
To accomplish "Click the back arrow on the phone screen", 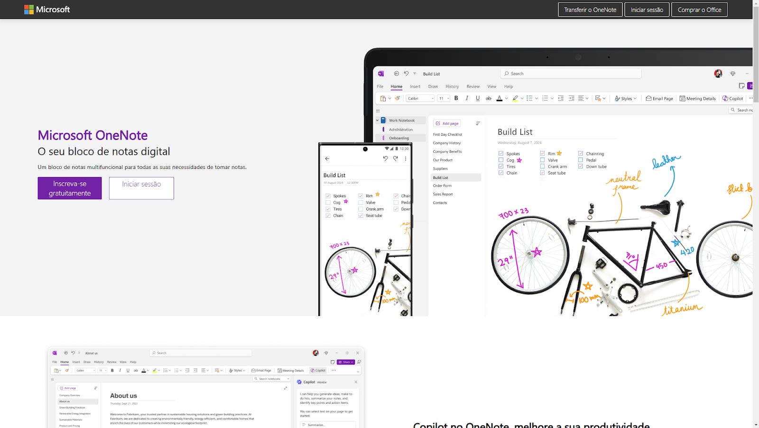I will 327,158.
